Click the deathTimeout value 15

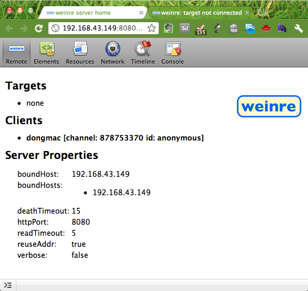[x=76, y=211]
